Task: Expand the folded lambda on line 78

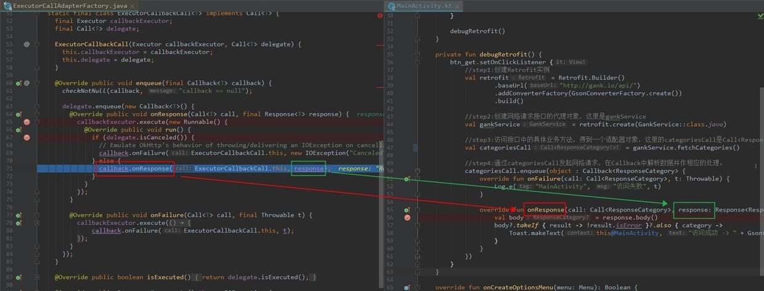Action: click(37, 223)
